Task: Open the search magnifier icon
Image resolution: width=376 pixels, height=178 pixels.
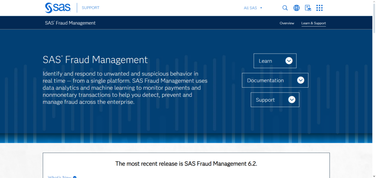Action: pos(285,8)
